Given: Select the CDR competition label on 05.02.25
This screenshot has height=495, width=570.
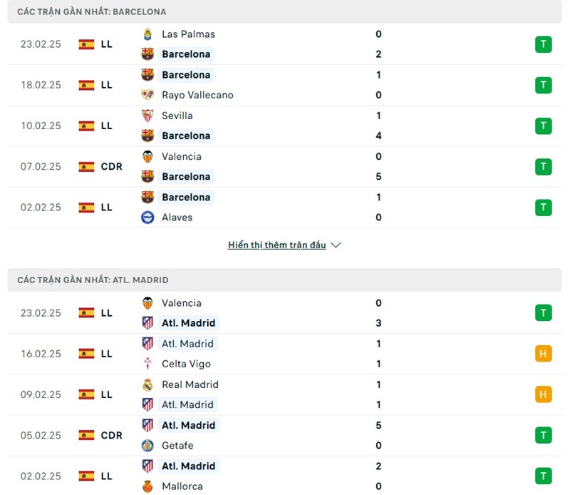Looking at the screenshot, I should tap(112, 435).
